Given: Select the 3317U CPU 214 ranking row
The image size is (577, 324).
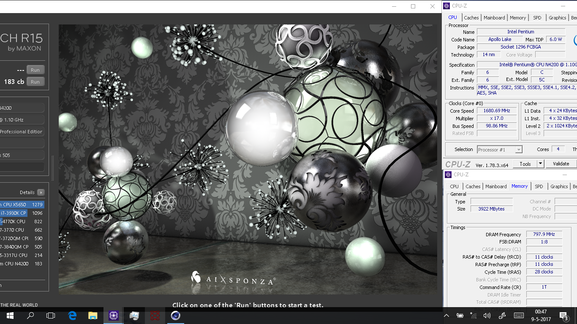Looking at the screenshot, I should point(22,255).
